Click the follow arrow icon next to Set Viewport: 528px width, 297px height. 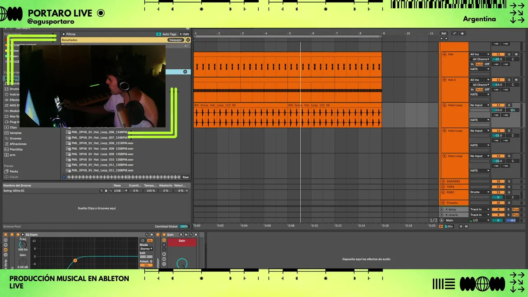pos(454,33)
